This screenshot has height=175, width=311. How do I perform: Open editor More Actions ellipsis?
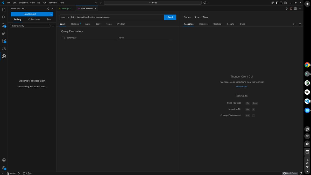coord(299,9)
